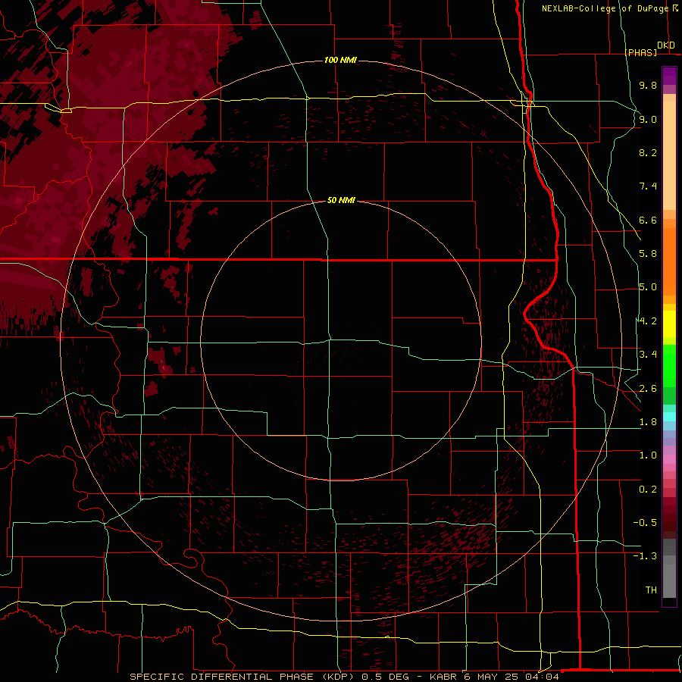
Task: Click the 7.4 legend value
Action: (x=648, y=186)
